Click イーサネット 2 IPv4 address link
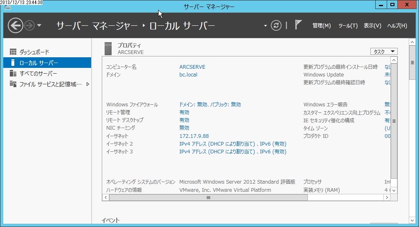Screen dimensions: 419x227 233,144
